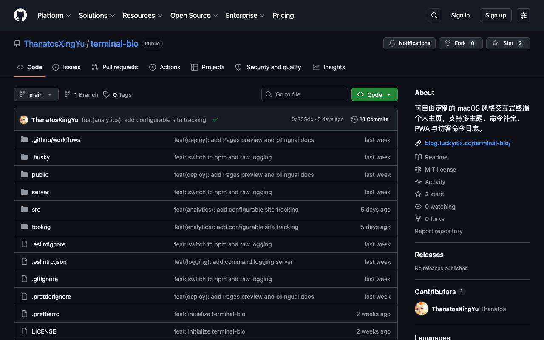Click the .husky folder icon

pos(24,157)
